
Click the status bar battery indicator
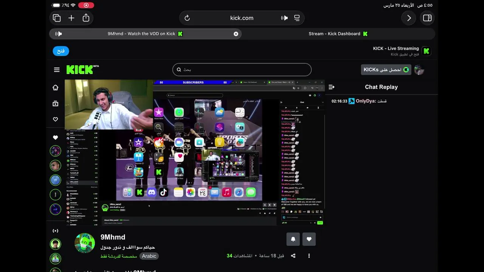[x=56, y=5]
